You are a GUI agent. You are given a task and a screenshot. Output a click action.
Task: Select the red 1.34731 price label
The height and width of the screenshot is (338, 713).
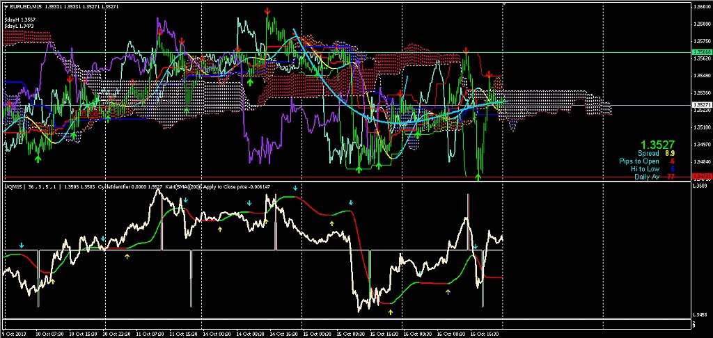tap(700, 176)
